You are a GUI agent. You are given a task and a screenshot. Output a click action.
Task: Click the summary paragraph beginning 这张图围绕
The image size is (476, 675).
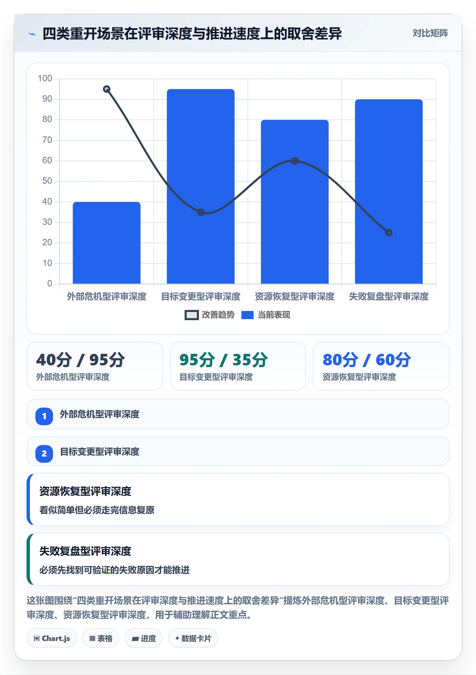point(238,608)
